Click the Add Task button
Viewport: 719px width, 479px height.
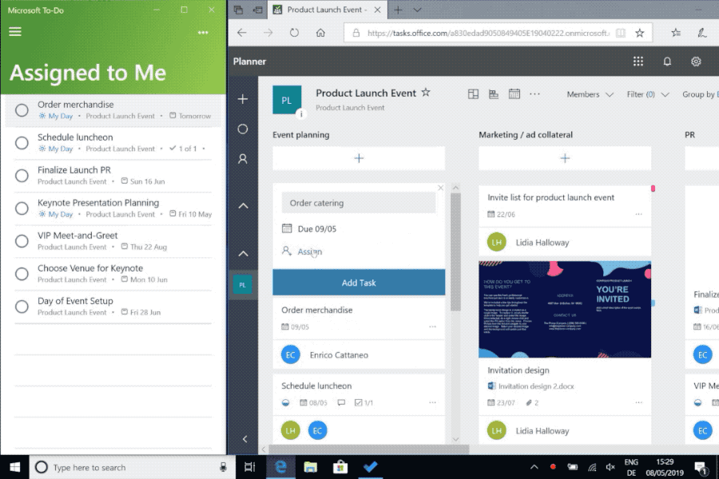[358, 282]
